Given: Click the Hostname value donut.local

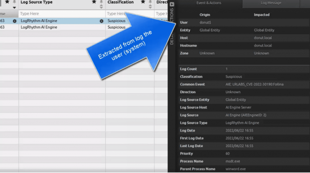Looking at the screenshot, I should coord(263,46).
